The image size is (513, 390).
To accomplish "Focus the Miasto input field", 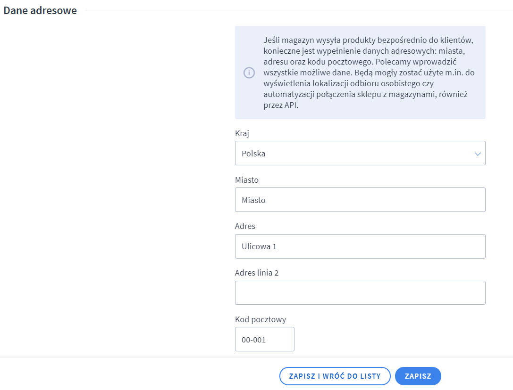I will (x=360, y=200).
